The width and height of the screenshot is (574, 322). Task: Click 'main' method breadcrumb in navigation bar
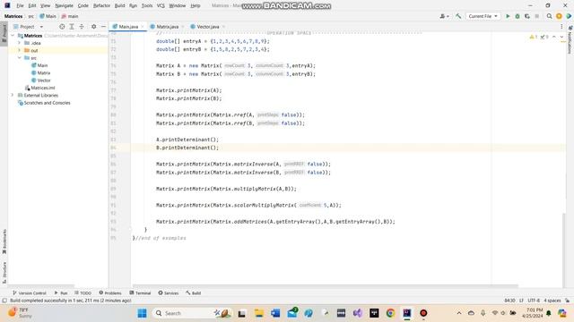pyautogui.click(x=70, y=16)
